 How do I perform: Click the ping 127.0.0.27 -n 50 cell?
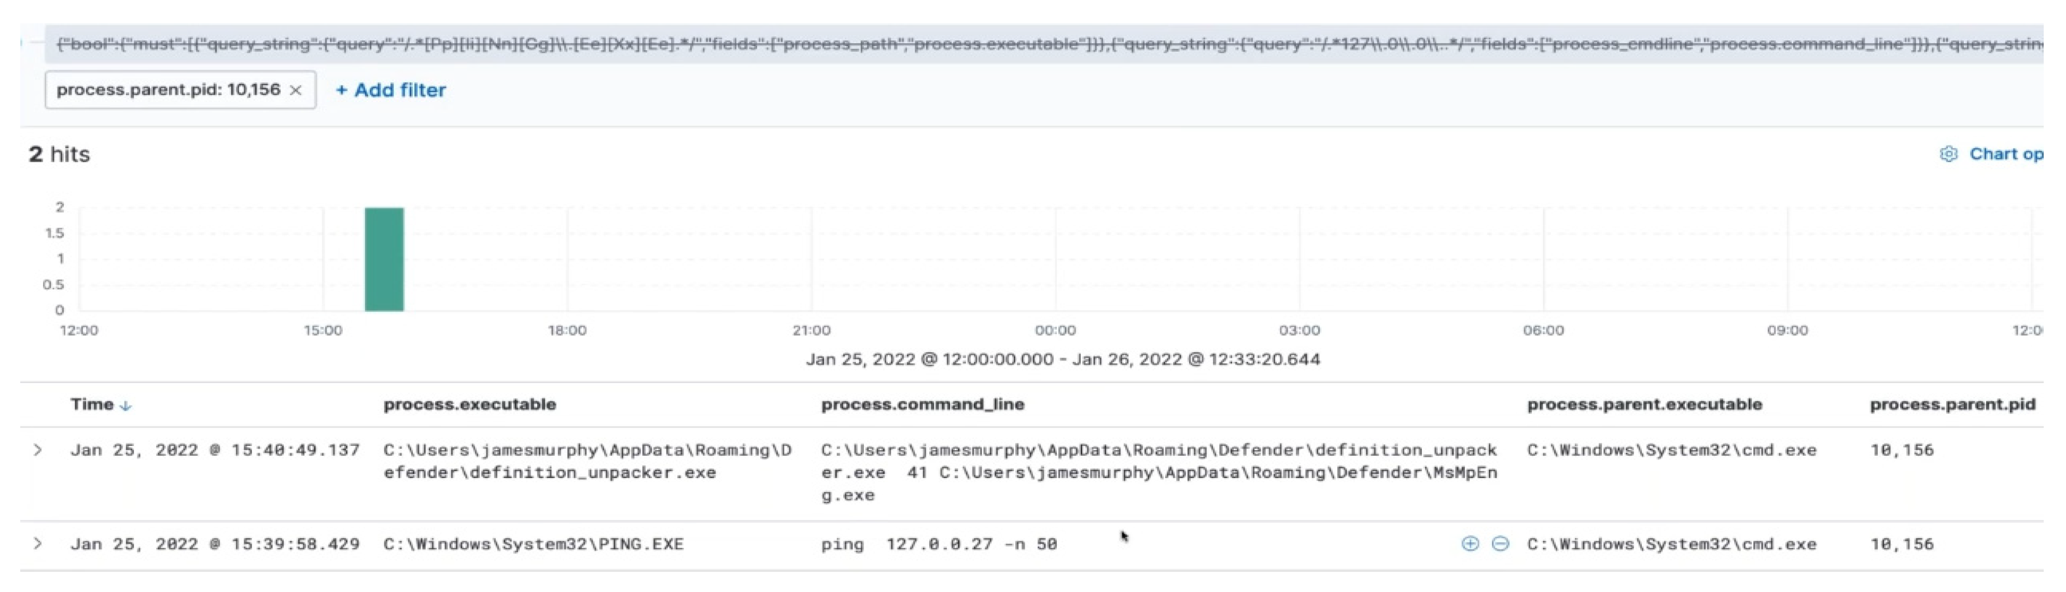[x=939, y=545]
